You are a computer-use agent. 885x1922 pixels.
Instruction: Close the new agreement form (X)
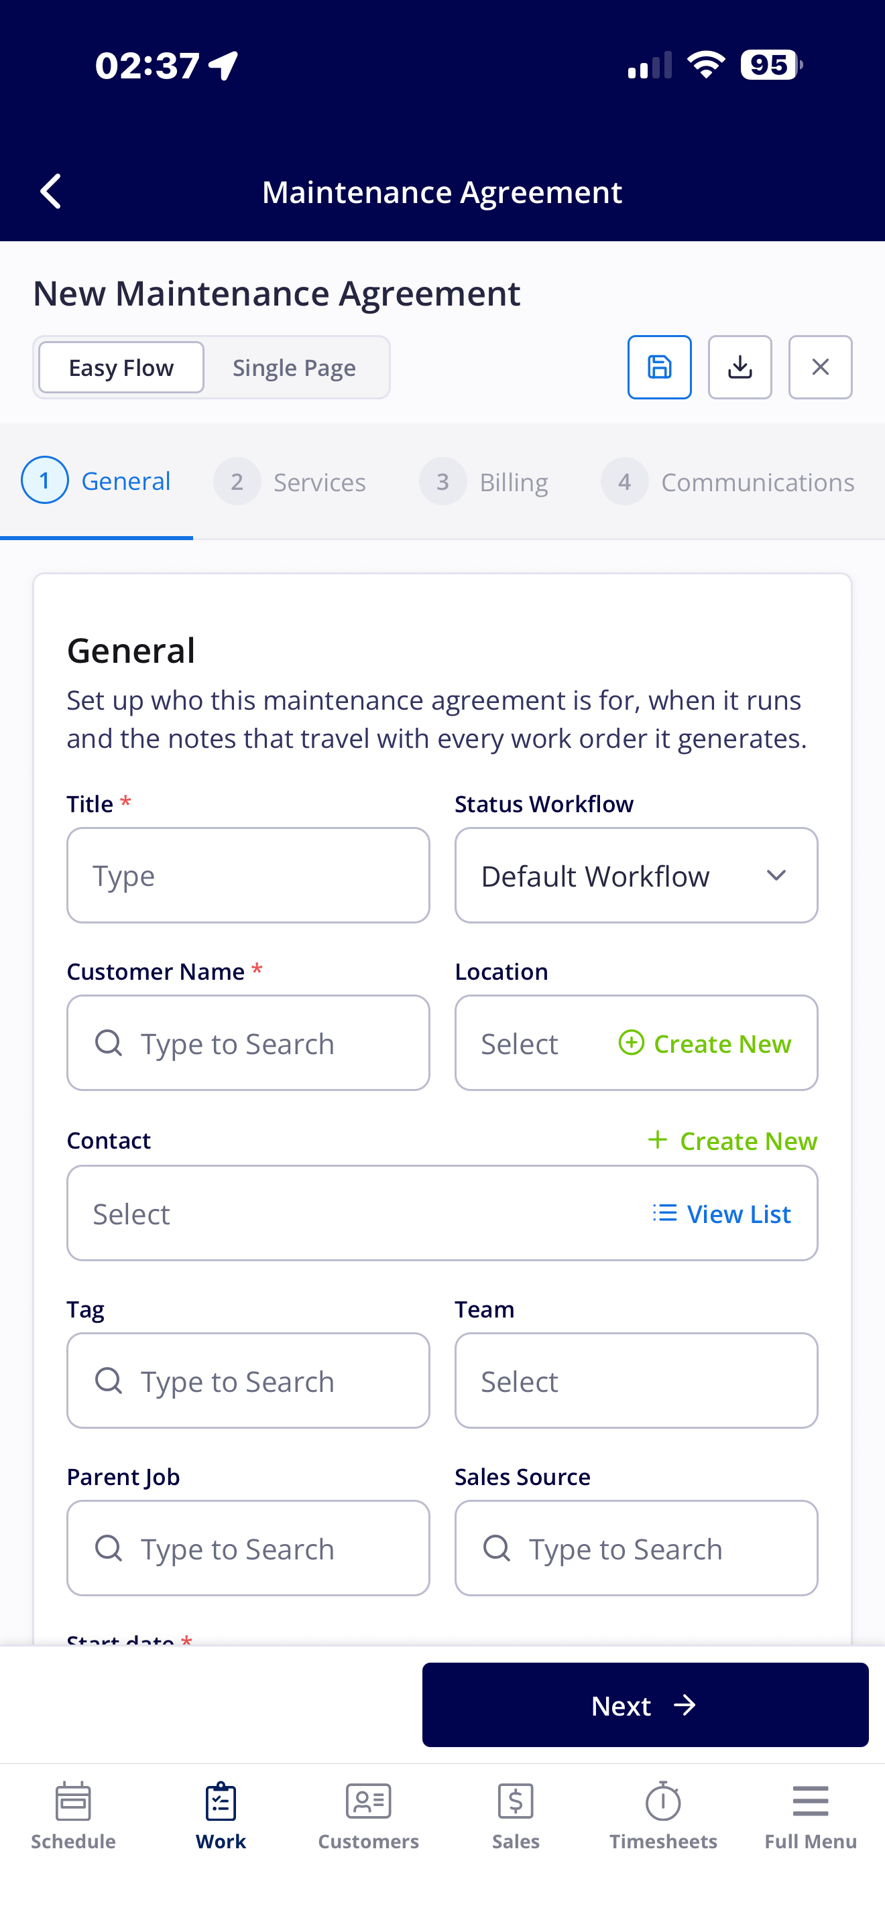point(820,367)
